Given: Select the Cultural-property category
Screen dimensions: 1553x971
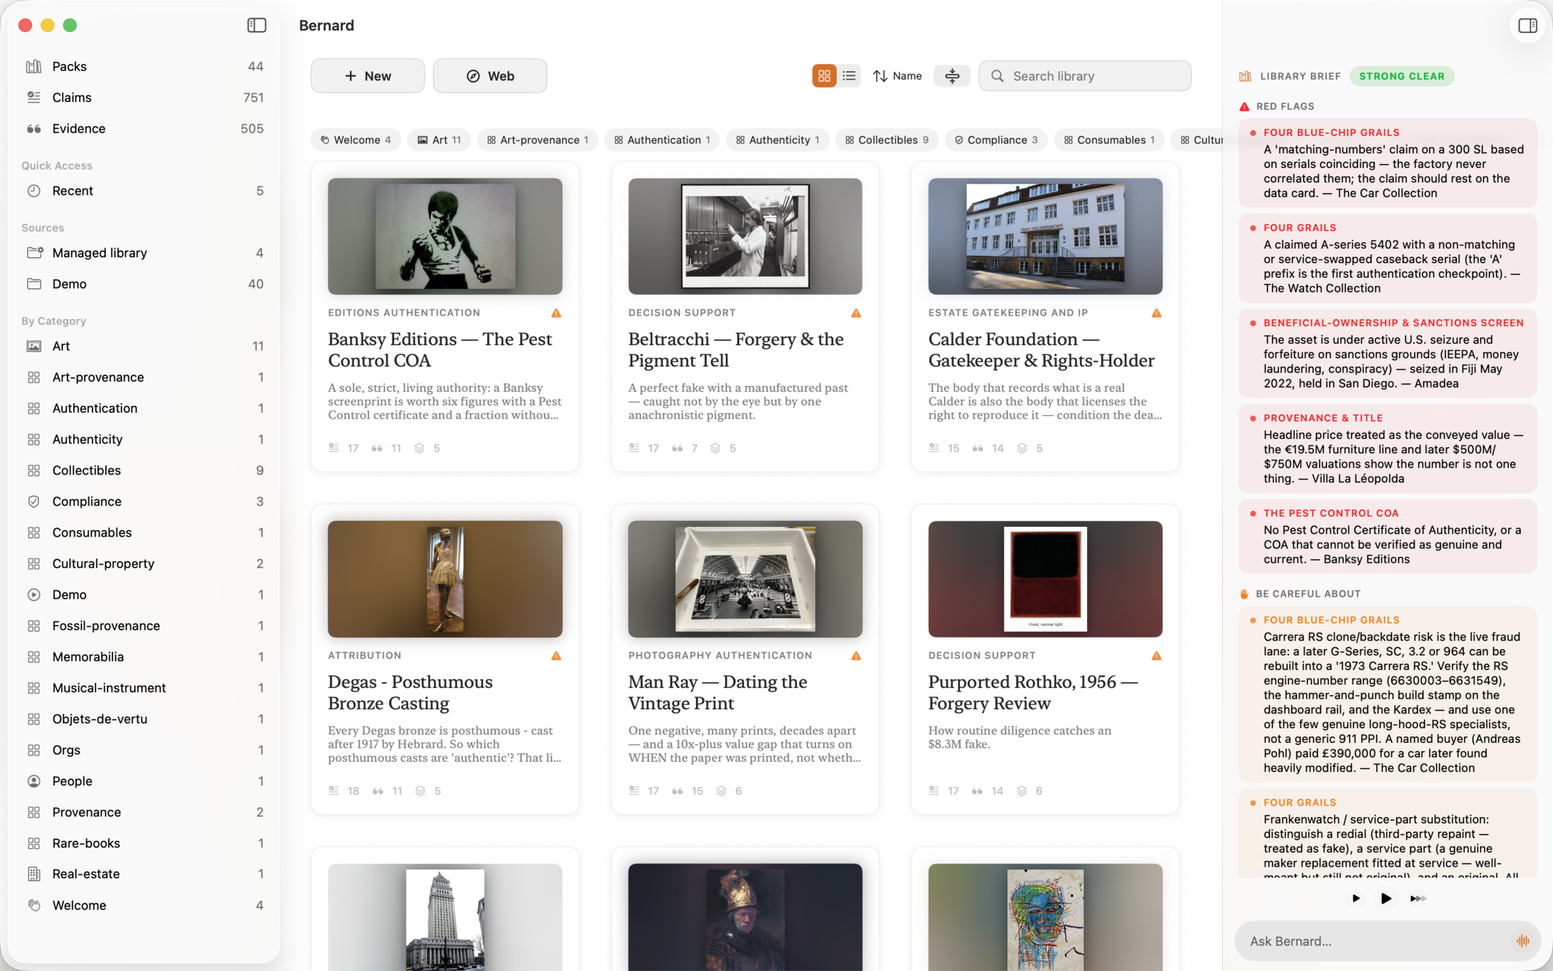Looking at the screenshot, I should 145,564.
